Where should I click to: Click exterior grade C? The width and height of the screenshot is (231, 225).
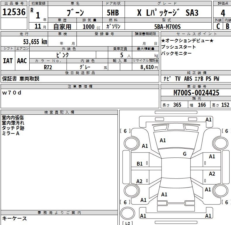click(218, 26)
